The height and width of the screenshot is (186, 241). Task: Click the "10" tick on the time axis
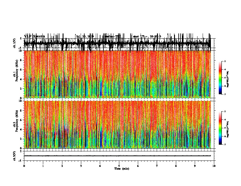point(214,166)
